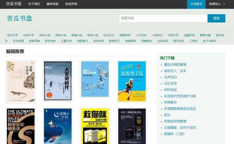Image resolution: width=234 pixels, height=144 pixels.
Task: Open 阿里铁军销售课 hot download link
Action: 175,121
